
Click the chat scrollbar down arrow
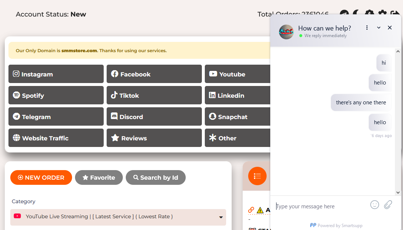(398, 192)
